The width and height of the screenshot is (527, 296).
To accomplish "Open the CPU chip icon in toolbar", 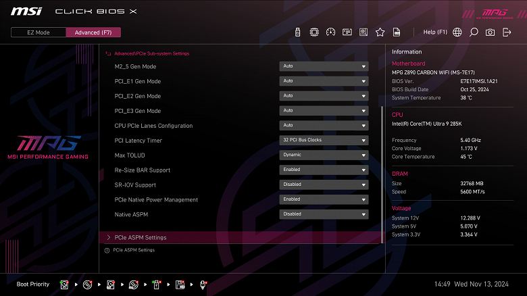I will pos(314,32).
